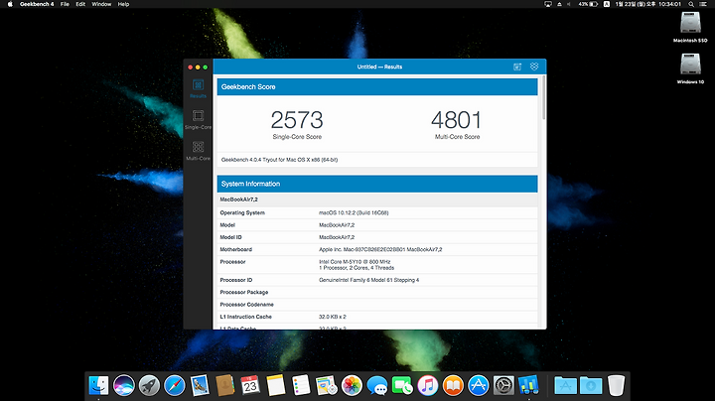Open the Applications folder in dock
The width and height of the screenshot is (715, 401).
pyautogui.click(x=565, y=385)
